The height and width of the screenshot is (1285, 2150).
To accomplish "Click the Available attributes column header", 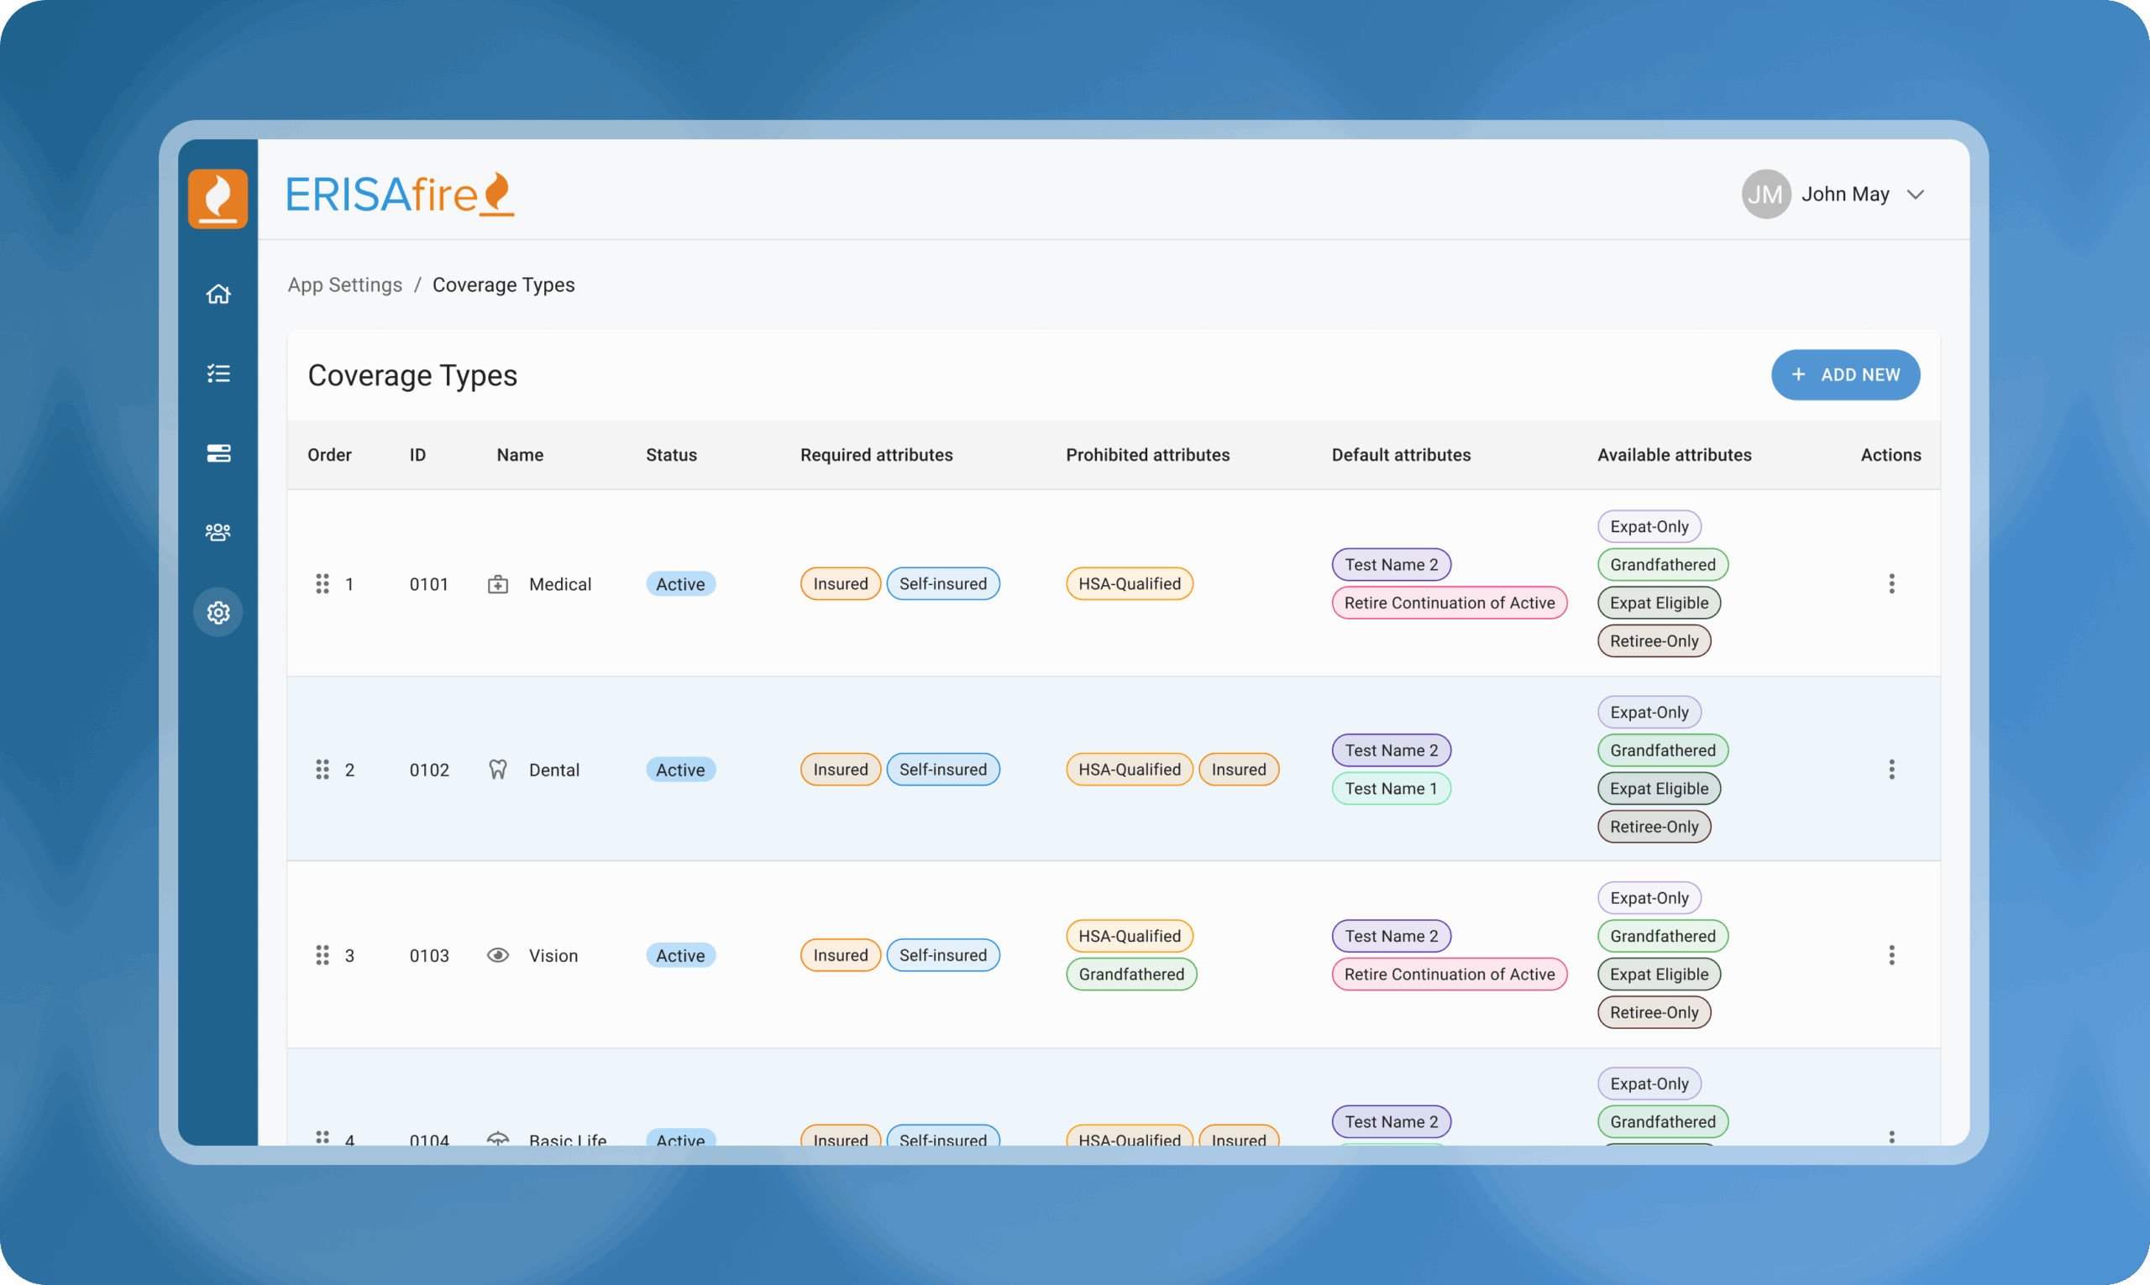I will [1675, 455].
